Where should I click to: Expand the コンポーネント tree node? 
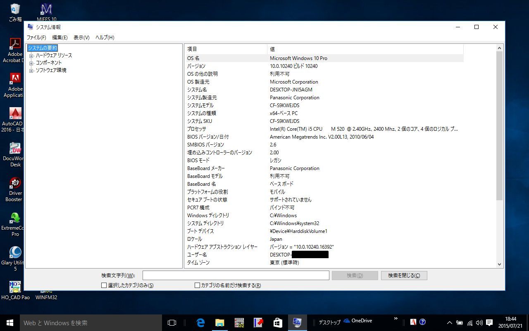(x=31, y=63)
